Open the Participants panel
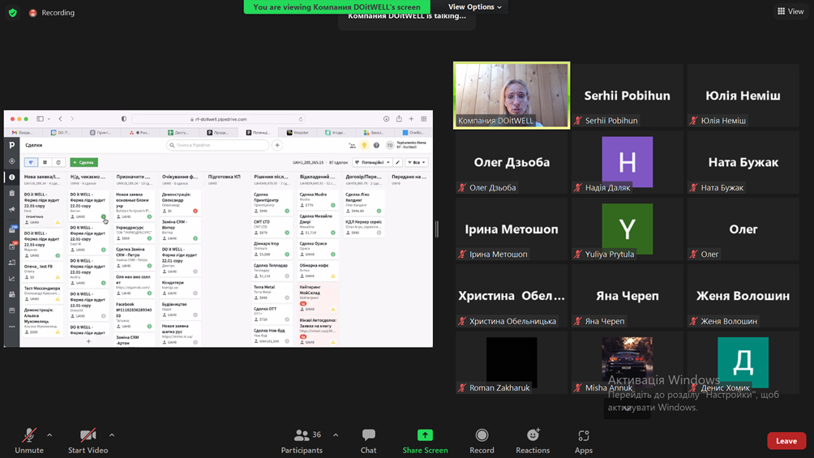Viewport: 814px width, 458px height. (x=302, y=440)
